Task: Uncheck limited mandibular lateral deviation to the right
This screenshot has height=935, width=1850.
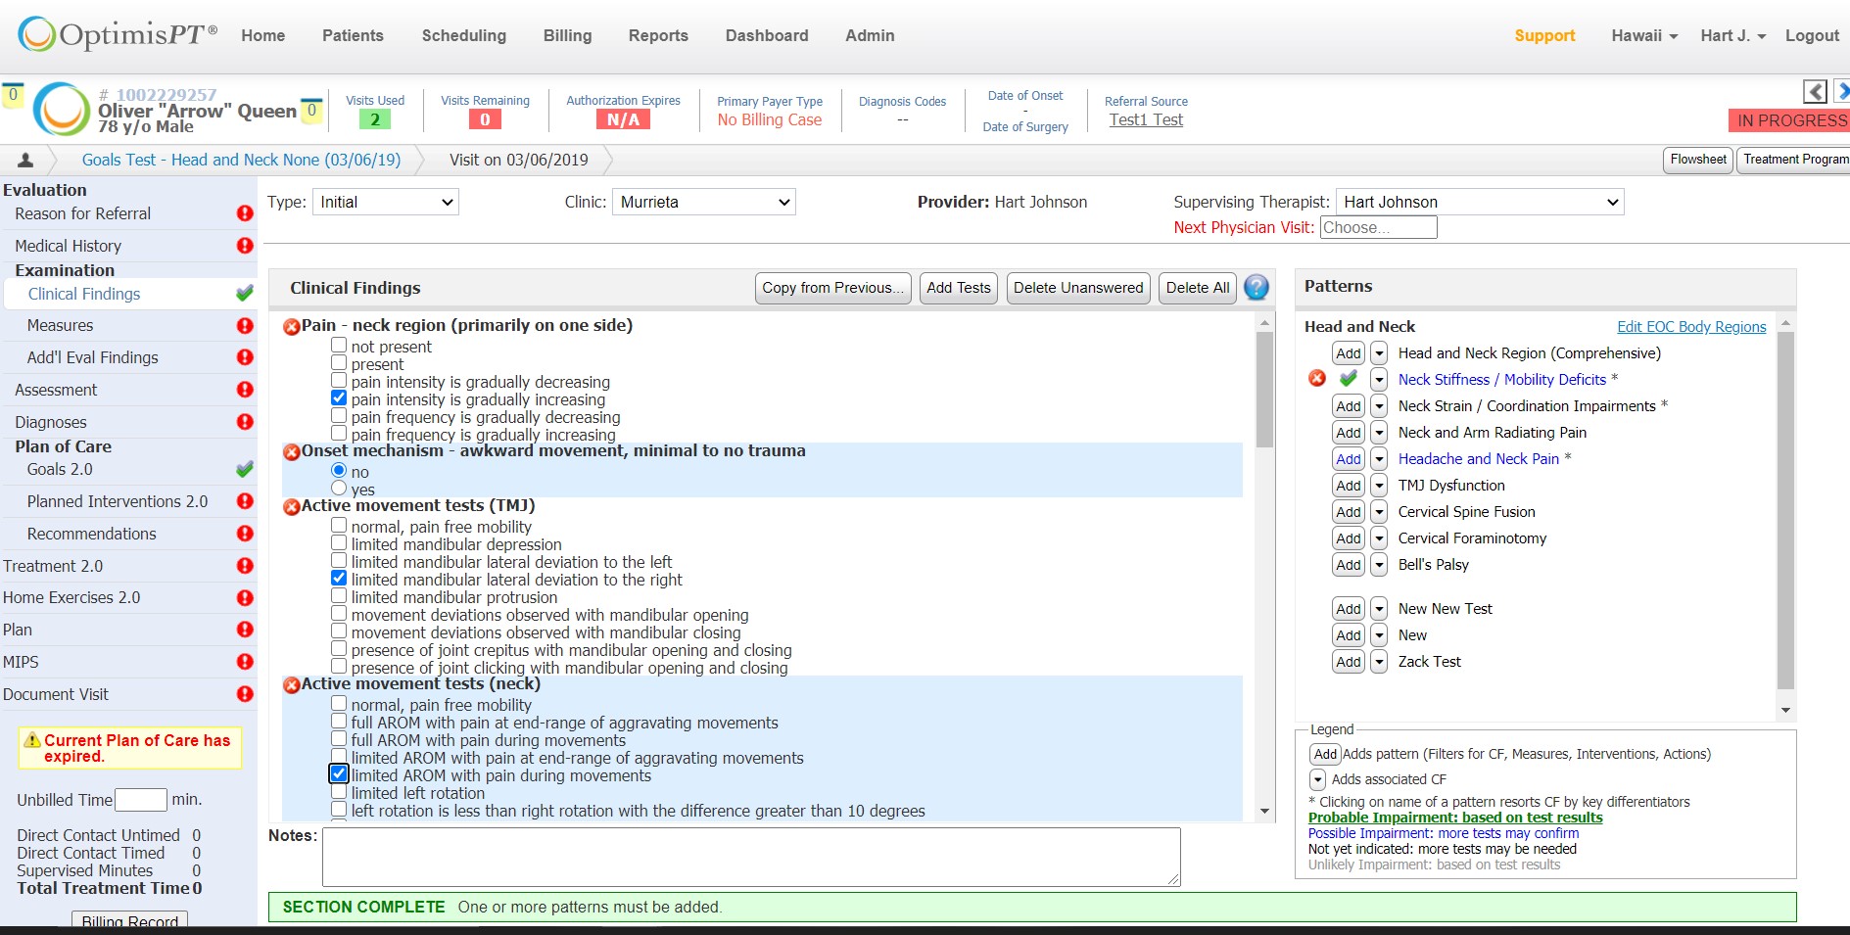Action: [339, 578]
